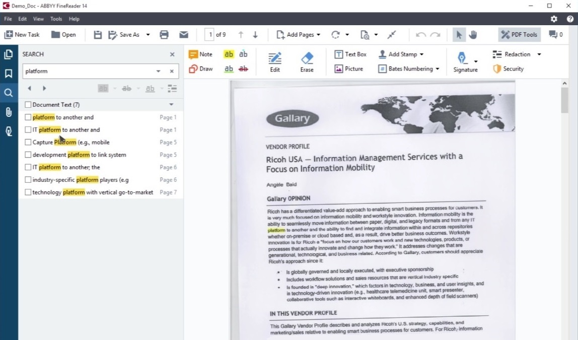Image resolution: width=578 pixels, height=340 pixels.
Task: Select the yellow Highlight text tool
Action: click(x=229, y=54)
